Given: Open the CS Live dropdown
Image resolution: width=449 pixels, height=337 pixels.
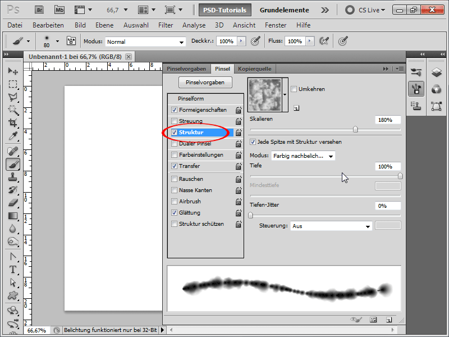Looking at the screenshot, I should [372, 10].
